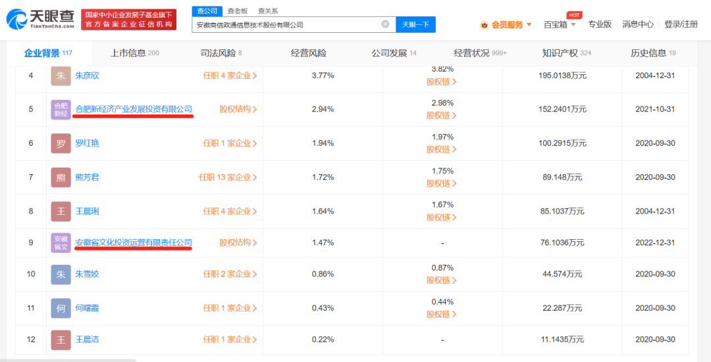The image size is (711, 362).
Task: Open shareholder 朱彦欣 name link
Action: pyautogui.click(x=87, y=76)
